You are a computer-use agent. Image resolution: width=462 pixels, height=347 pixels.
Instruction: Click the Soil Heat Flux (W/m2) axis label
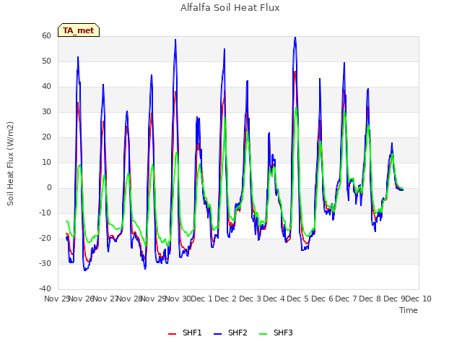10,163
